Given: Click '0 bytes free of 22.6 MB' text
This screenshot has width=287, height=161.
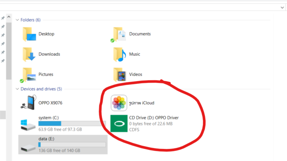Looking at the screenshot, I should (x=151, y=124).
